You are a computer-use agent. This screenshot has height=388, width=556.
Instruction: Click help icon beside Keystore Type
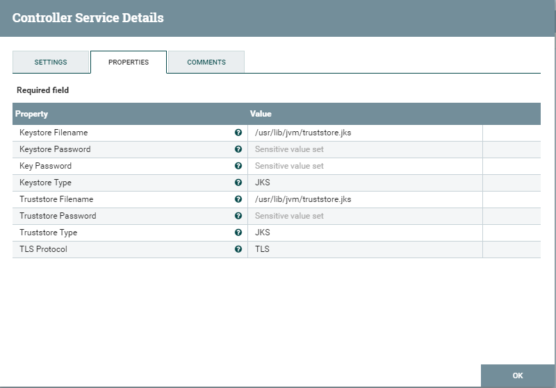coord(238,183)
